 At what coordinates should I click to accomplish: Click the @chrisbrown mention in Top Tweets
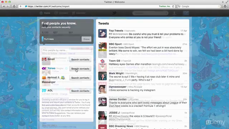(x=120, y=34)
